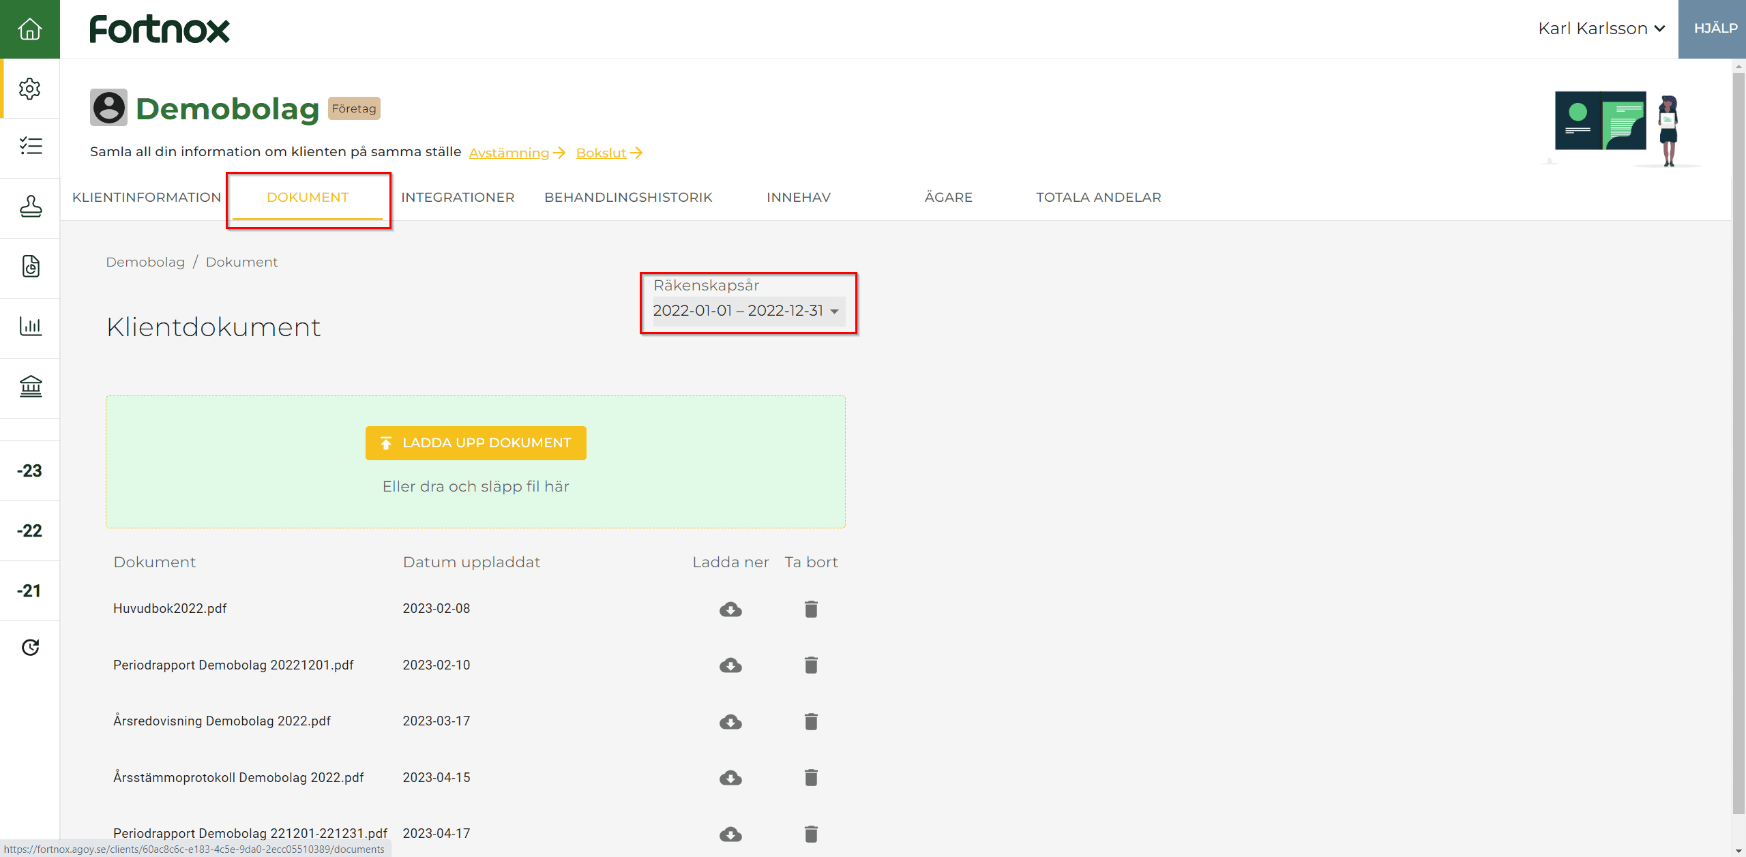1746x857 pixels.
Task: Click the file name Huvudbok2022.pdf
Action: click(170, 608)
